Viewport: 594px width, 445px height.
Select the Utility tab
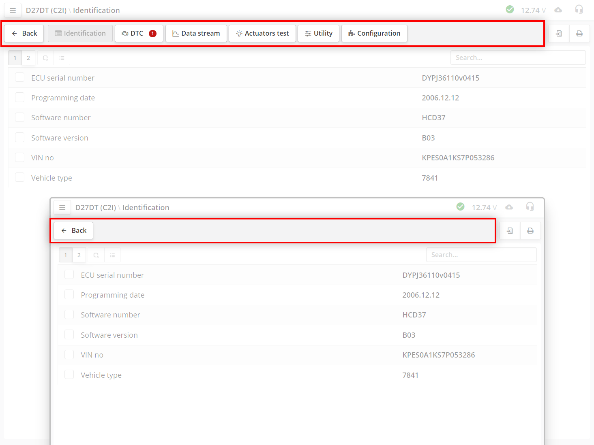coord(318,34)
